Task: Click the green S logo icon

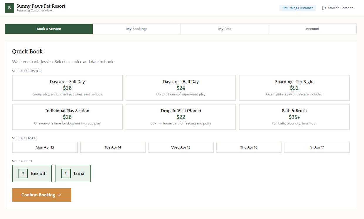Action: click(x=9, y=8)
